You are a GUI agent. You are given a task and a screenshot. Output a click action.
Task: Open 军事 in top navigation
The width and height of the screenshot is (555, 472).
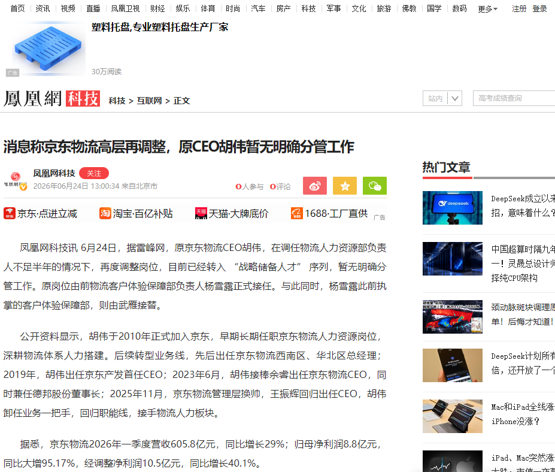334,8
